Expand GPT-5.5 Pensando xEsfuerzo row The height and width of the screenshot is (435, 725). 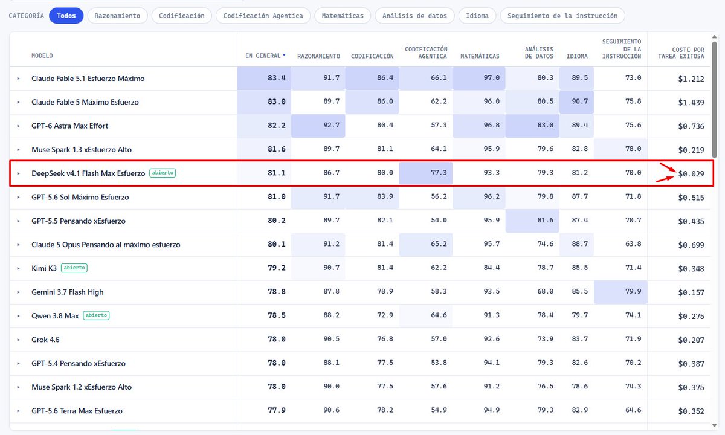18,221
